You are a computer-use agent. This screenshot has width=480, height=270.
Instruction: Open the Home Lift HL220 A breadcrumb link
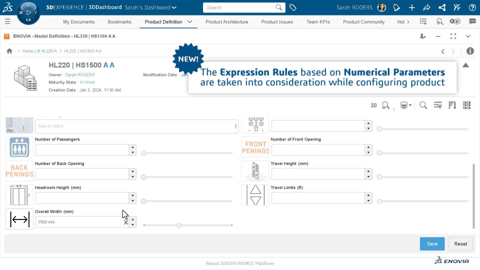coord(40,51)
